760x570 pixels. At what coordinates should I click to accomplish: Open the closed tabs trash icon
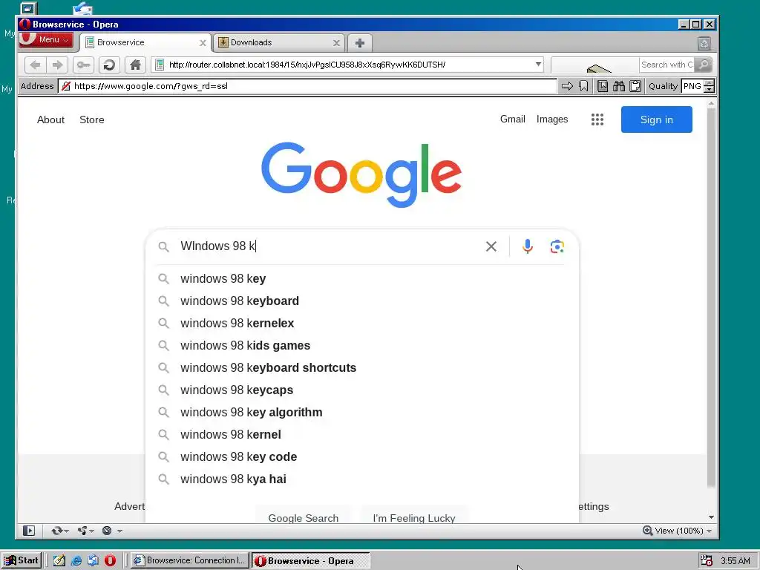pyautogui.click(x=704, y=44)
